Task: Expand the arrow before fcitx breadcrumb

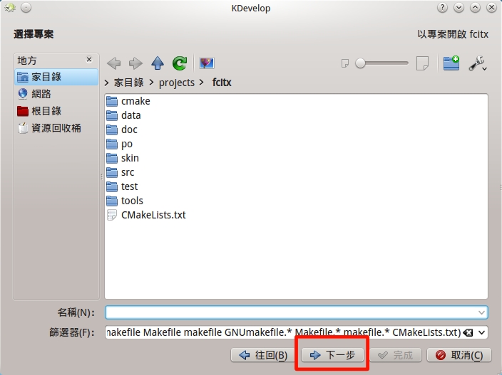Action: coord(202,83)
